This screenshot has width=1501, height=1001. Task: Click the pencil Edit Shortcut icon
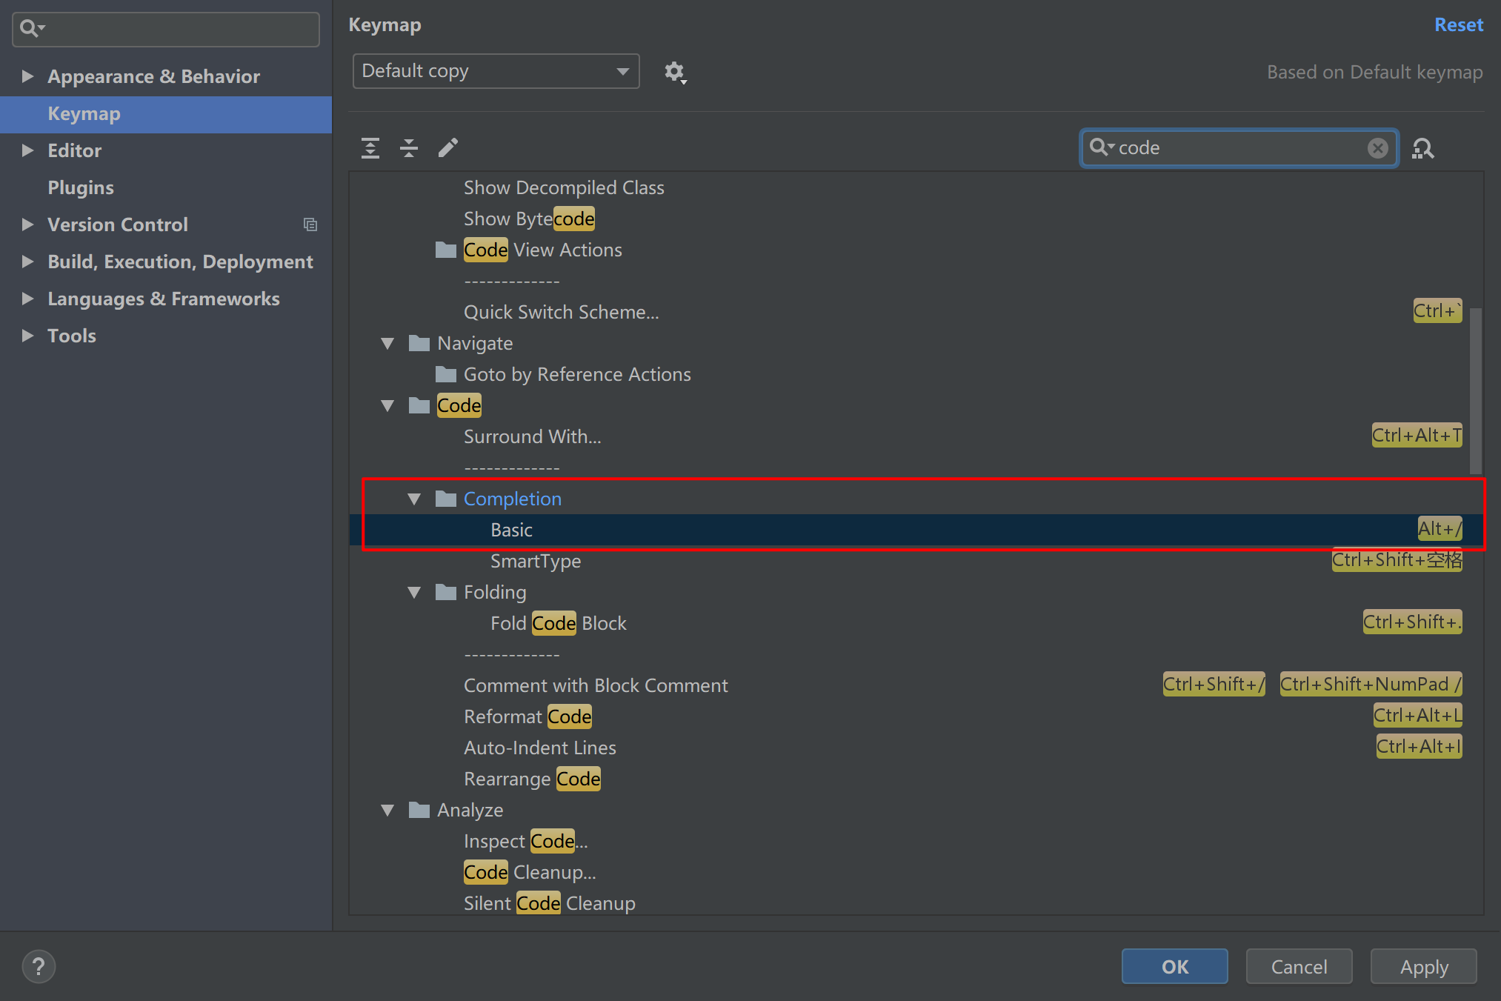click(x=448, y=148)
